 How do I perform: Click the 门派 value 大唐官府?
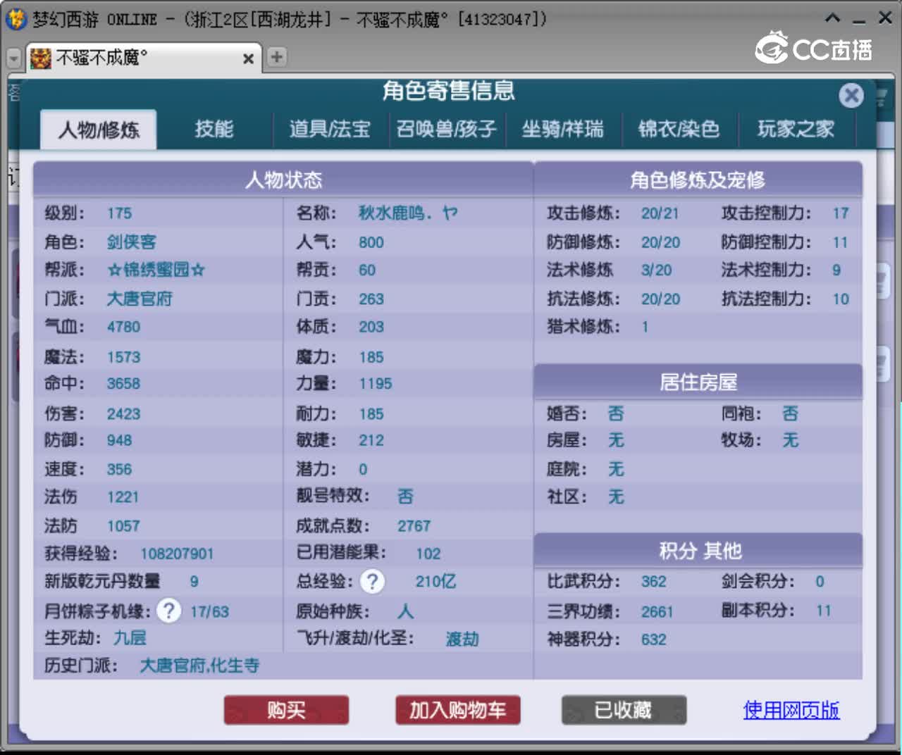140,299
